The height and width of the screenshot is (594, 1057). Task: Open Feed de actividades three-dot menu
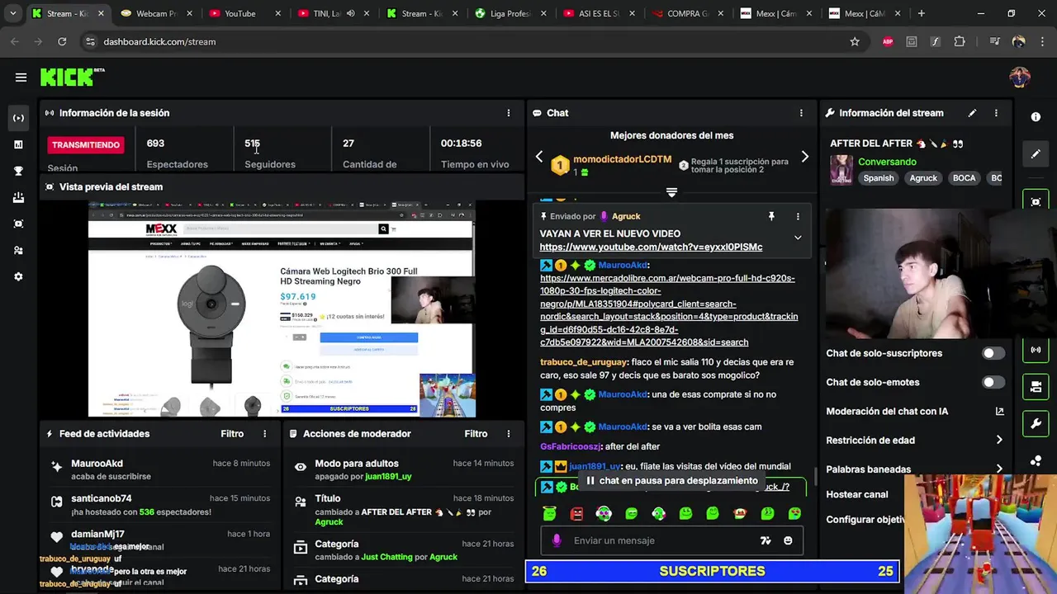coord(265,434)
